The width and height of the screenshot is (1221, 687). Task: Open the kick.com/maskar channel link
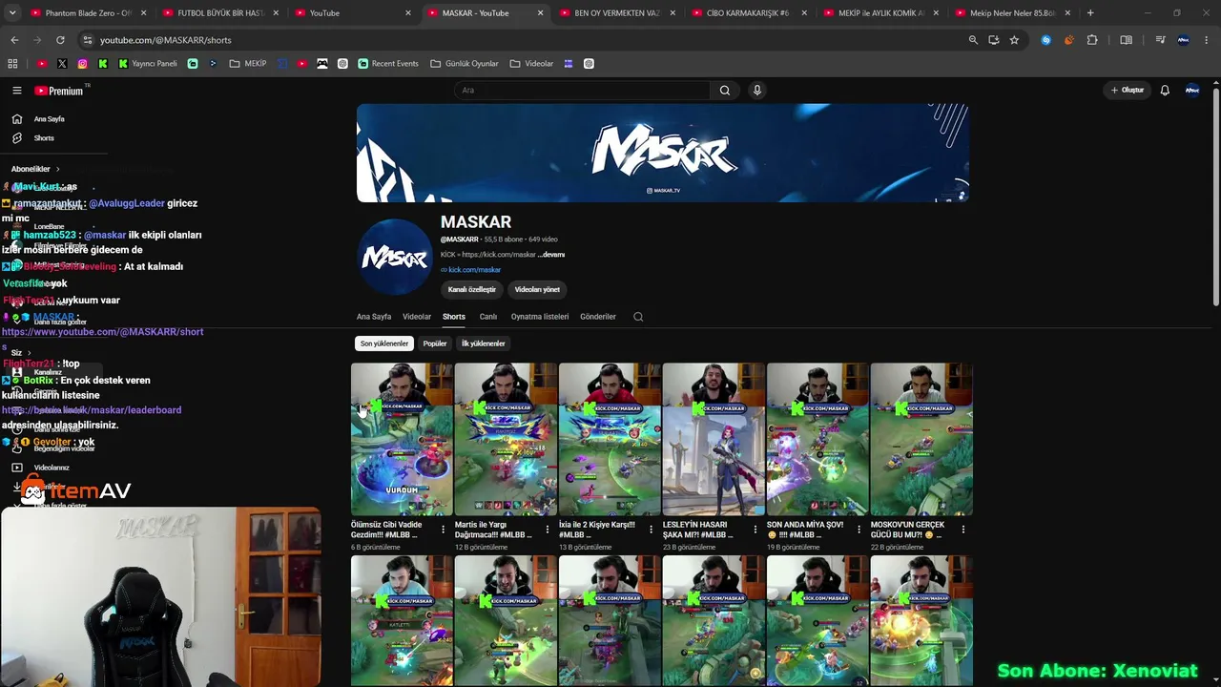tap(474, 270)
